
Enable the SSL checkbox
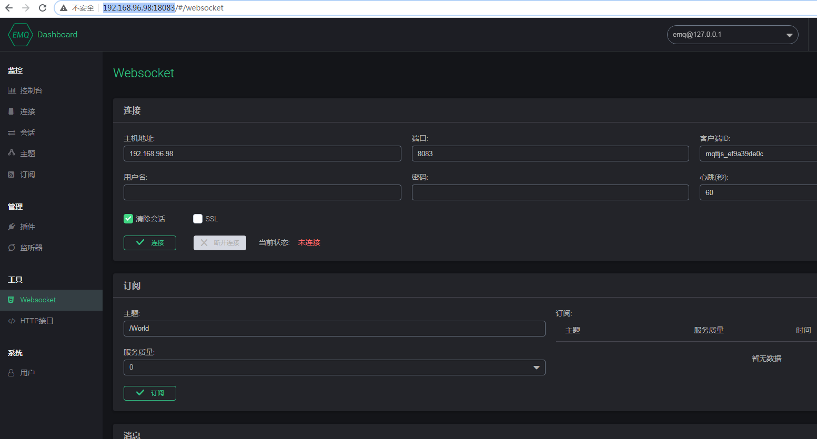point(198,218)
